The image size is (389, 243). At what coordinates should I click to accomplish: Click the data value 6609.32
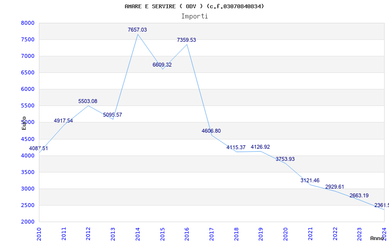coord(162,65)
